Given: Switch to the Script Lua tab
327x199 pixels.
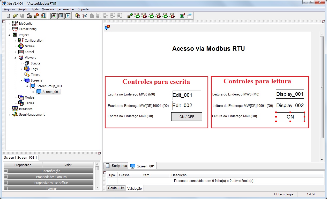Looking at the screenshot, I should tap(116, 166).
